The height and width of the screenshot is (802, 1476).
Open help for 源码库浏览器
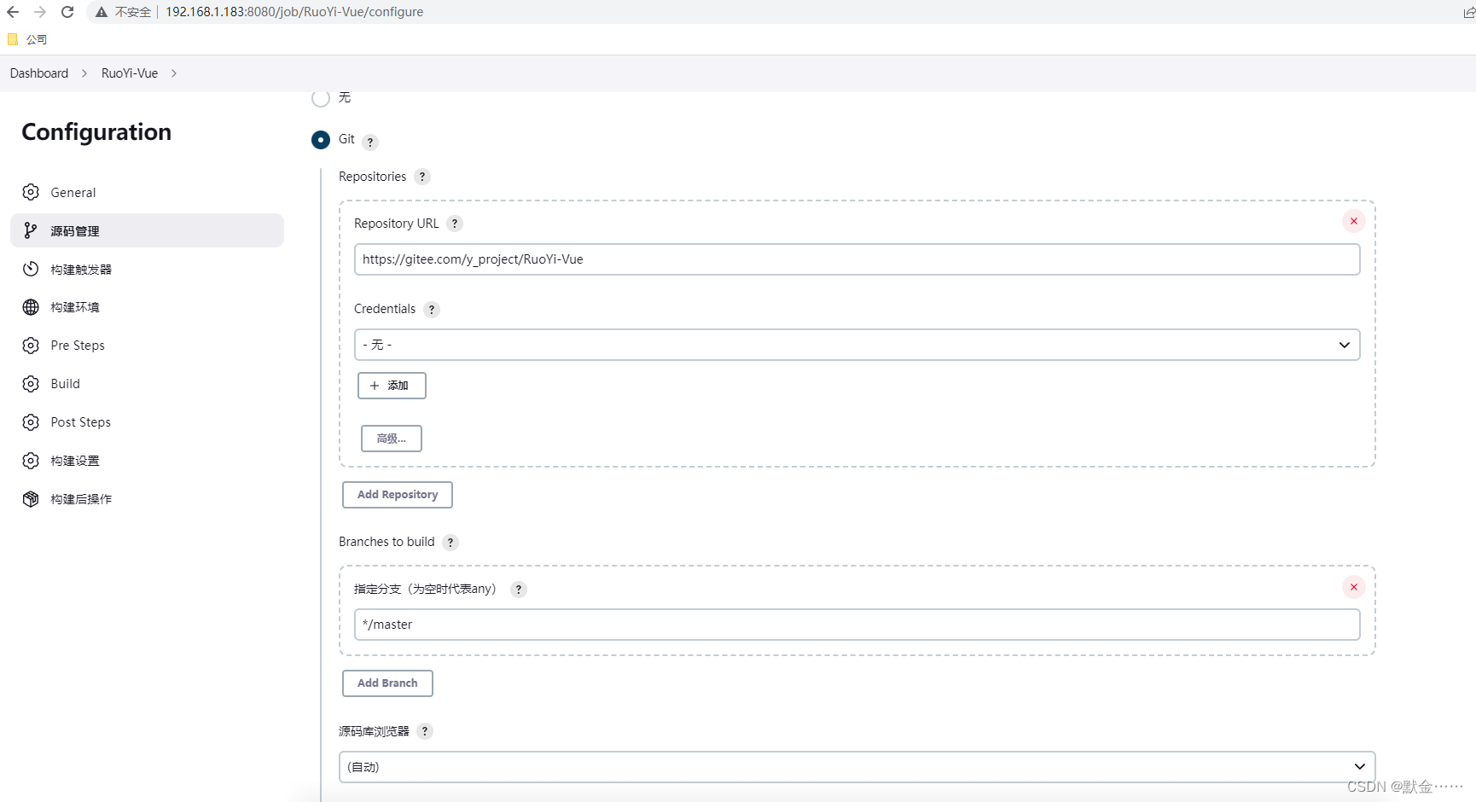[425, 731]
